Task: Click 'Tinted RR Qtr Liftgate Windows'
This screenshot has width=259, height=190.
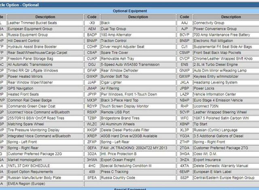Action: pos(45,70)
